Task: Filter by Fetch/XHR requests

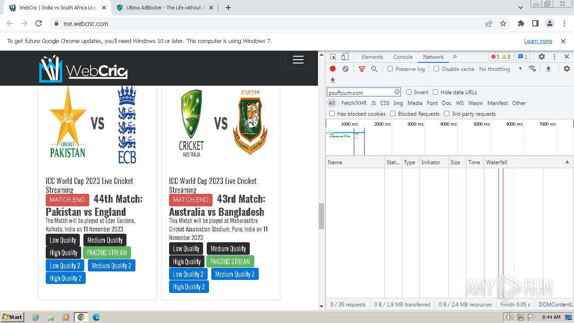Action: (x=354, y=103)
